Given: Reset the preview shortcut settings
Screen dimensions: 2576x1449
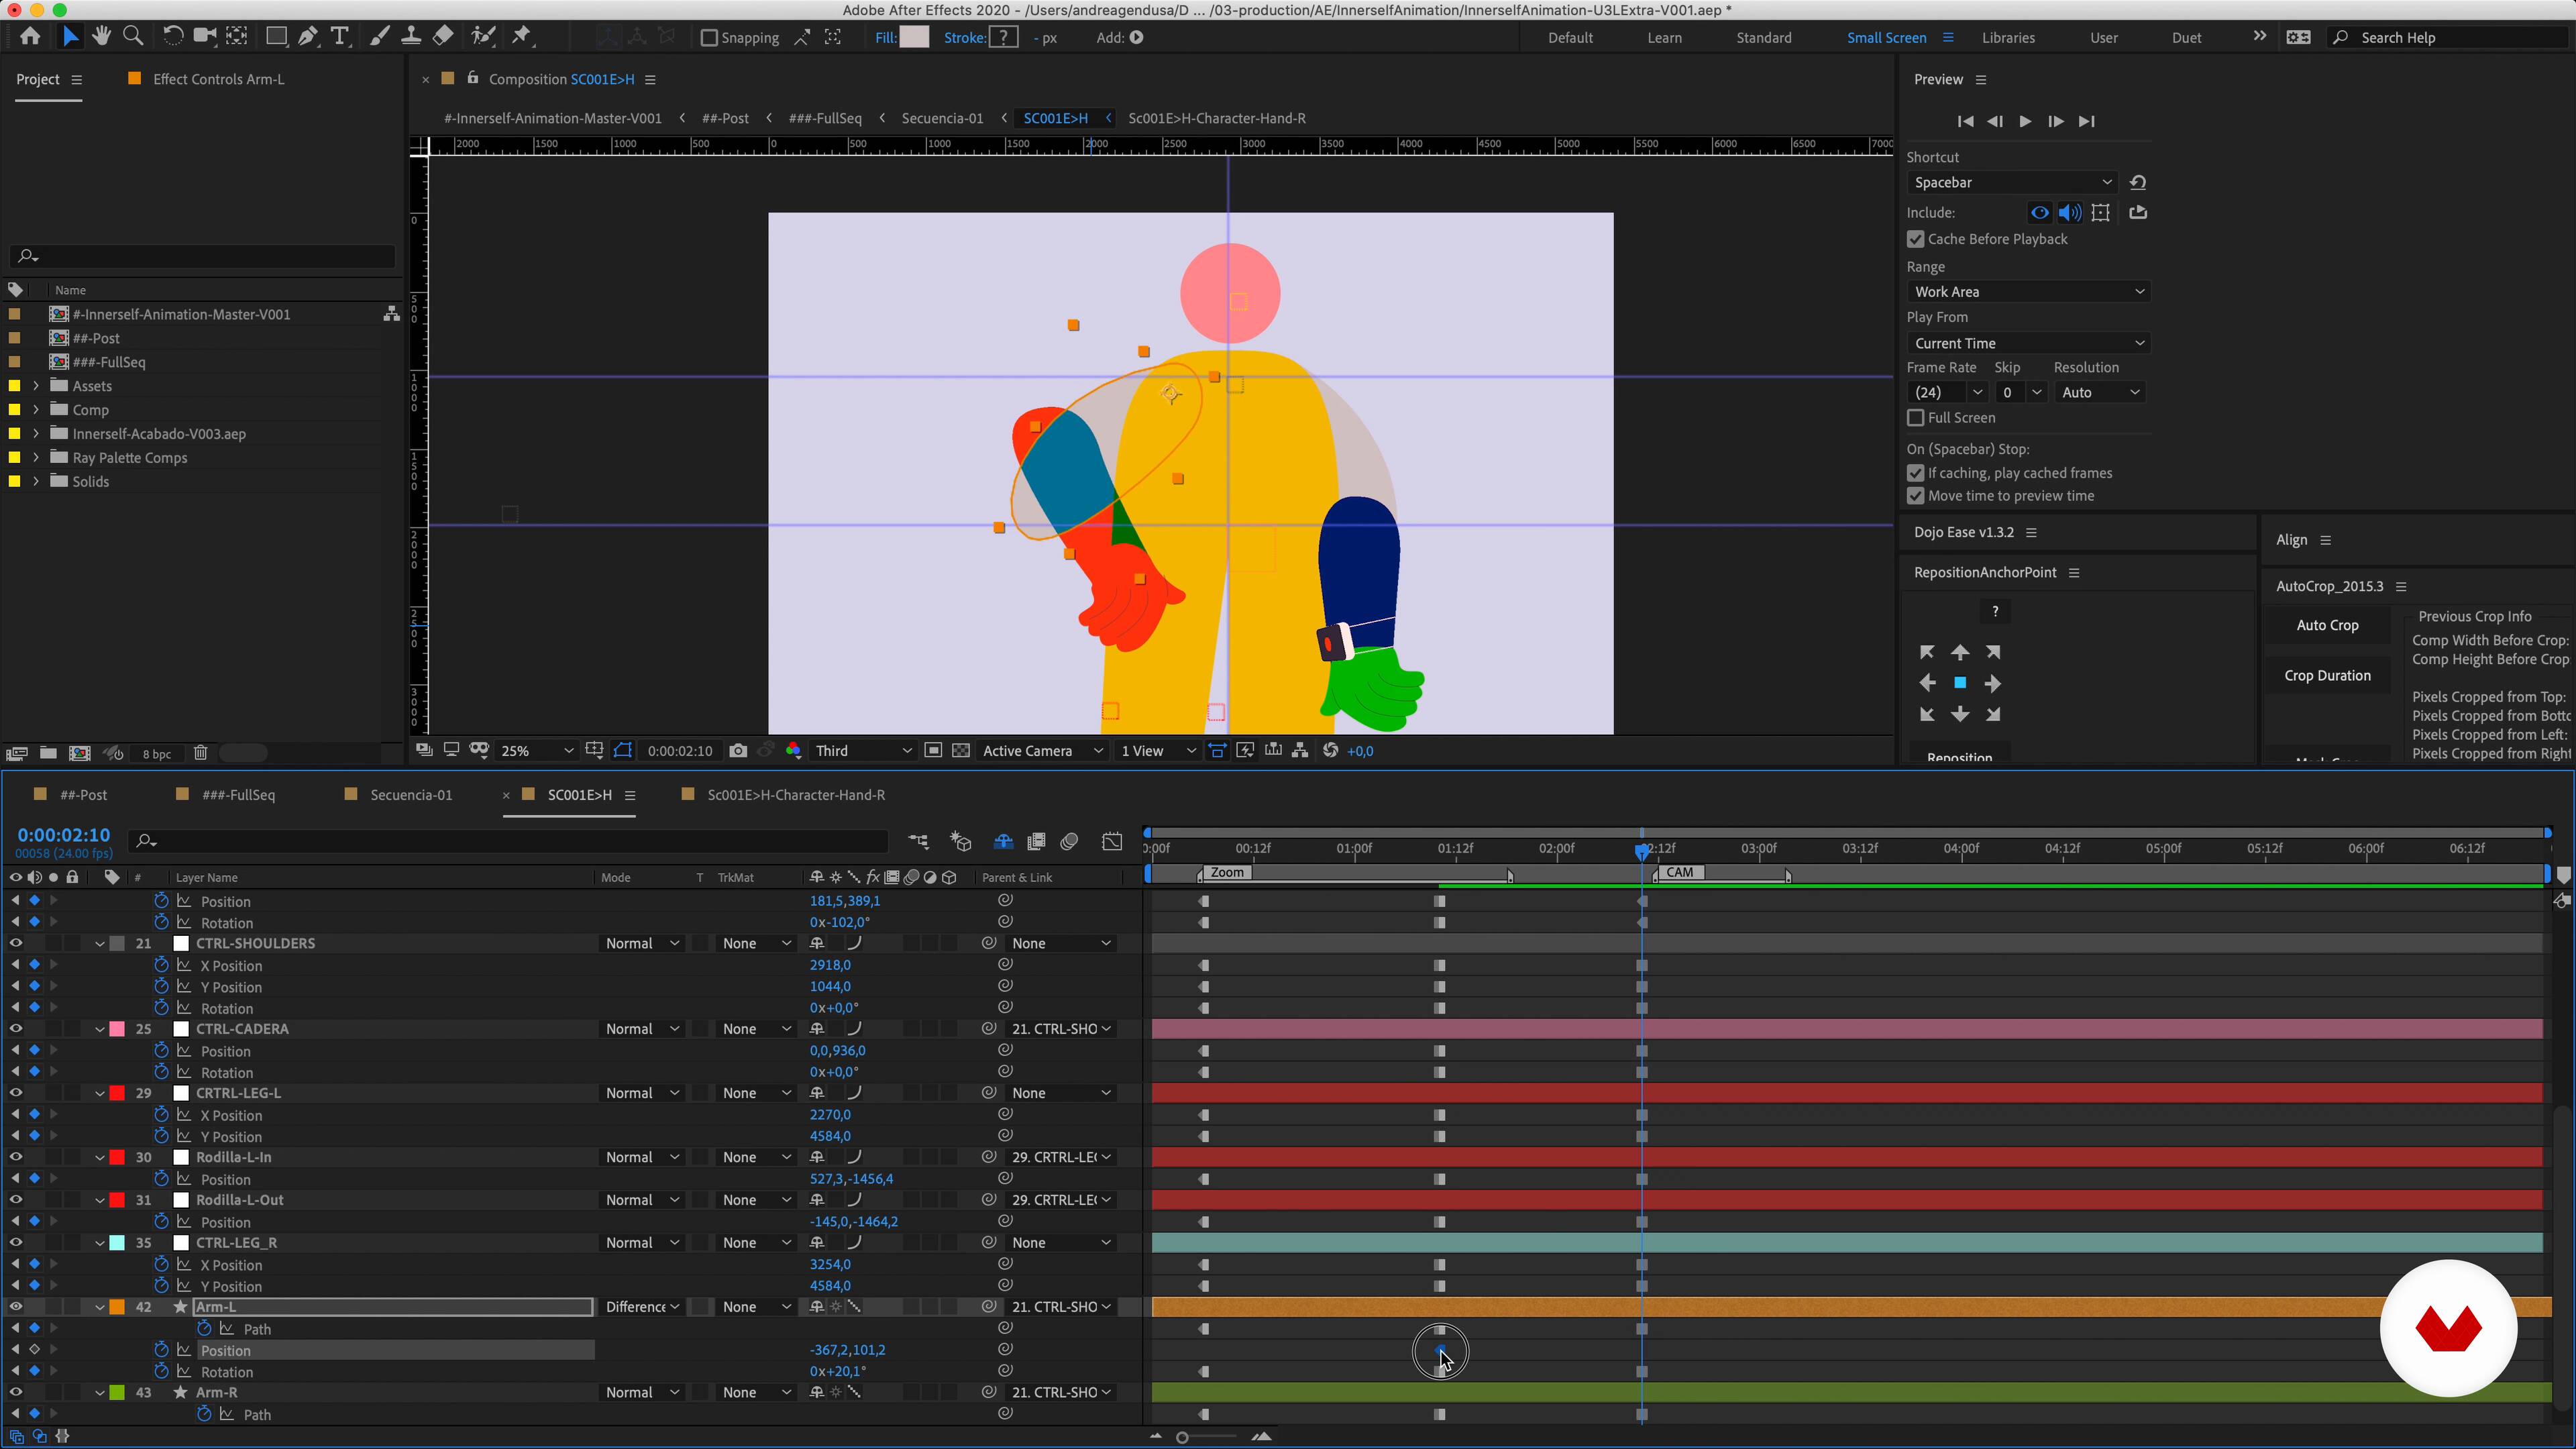Looking at the screenshot, I should pyautogui.click(x=2138, y=182).
